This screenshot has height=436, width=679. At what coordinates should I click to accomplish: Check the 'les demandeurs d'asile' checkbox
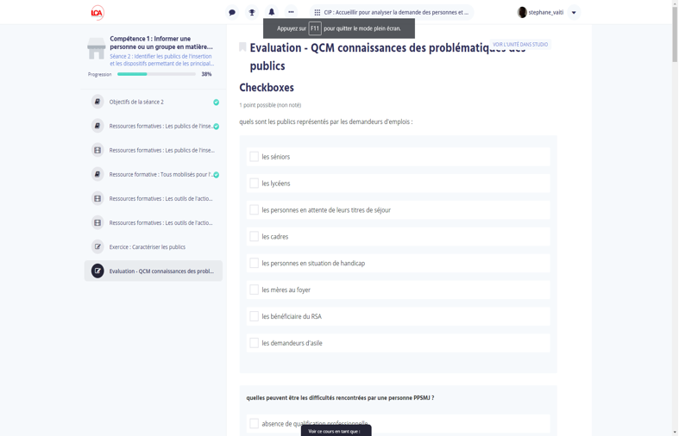255,343
